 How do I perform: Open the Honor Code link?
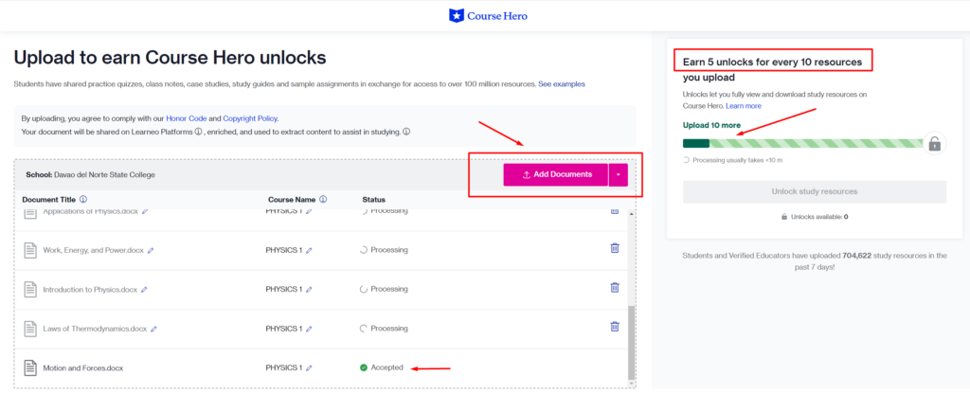(x=187, y=118)
